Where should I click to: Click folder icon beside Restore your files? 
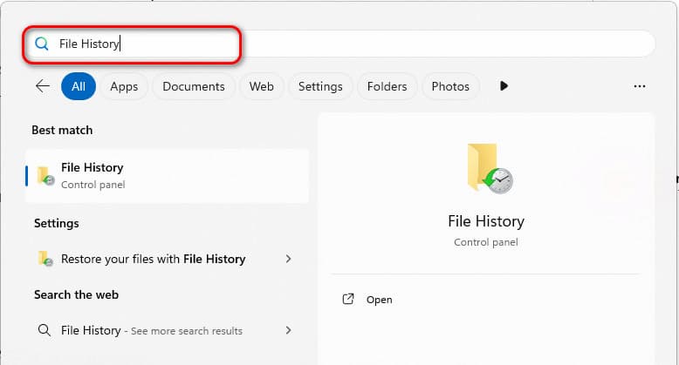45,259
